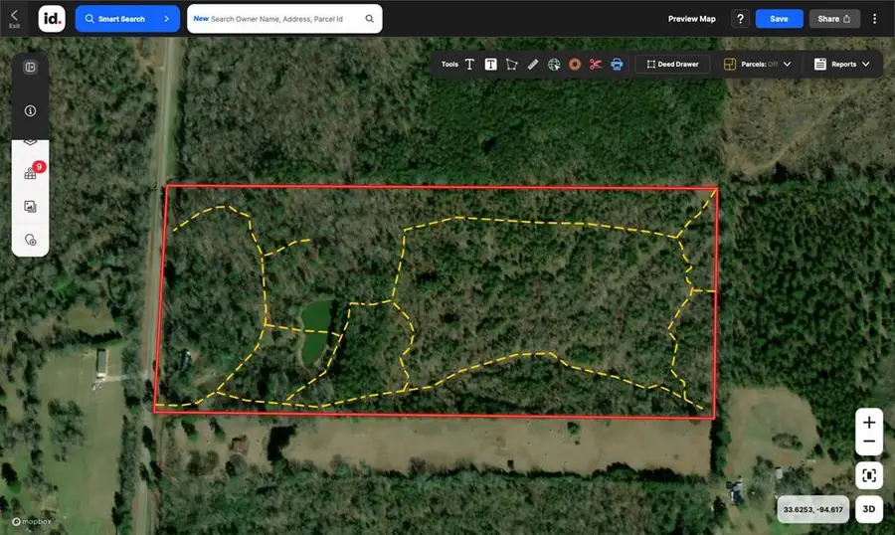Image resolution: width=895 pixels, height=535 pixels.
Task: Select the orange ring buffer tool
Action: click(575, 65)
